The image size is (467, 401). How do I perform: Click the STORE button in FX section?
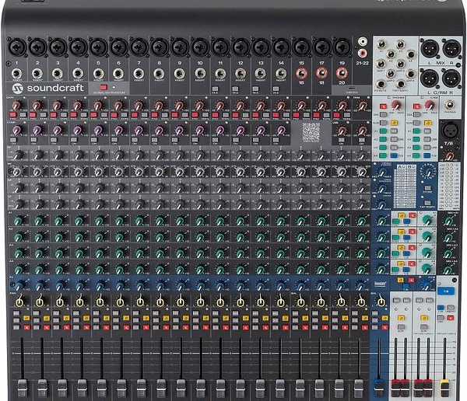pyautogui.click(x=427, y=188)
